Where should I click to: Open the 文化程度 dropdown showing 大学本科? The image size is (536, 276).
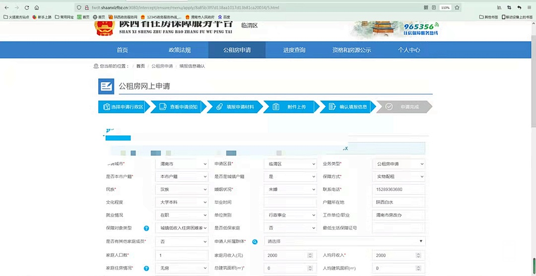click(182, 203)
